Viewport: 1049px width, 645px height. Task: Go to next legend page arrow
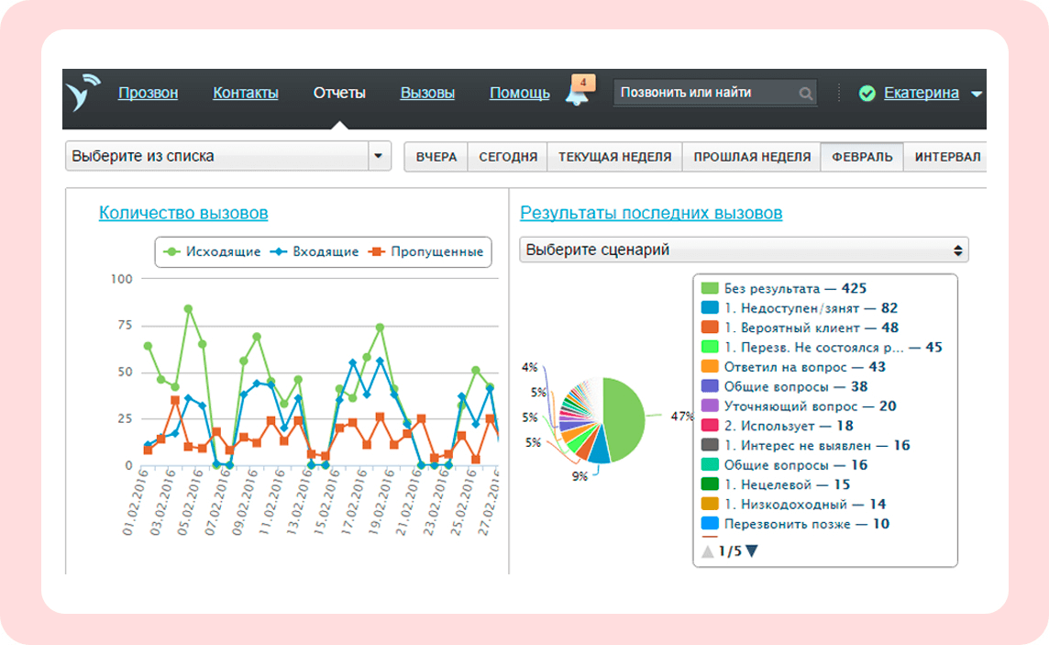[x=752, y=550]
